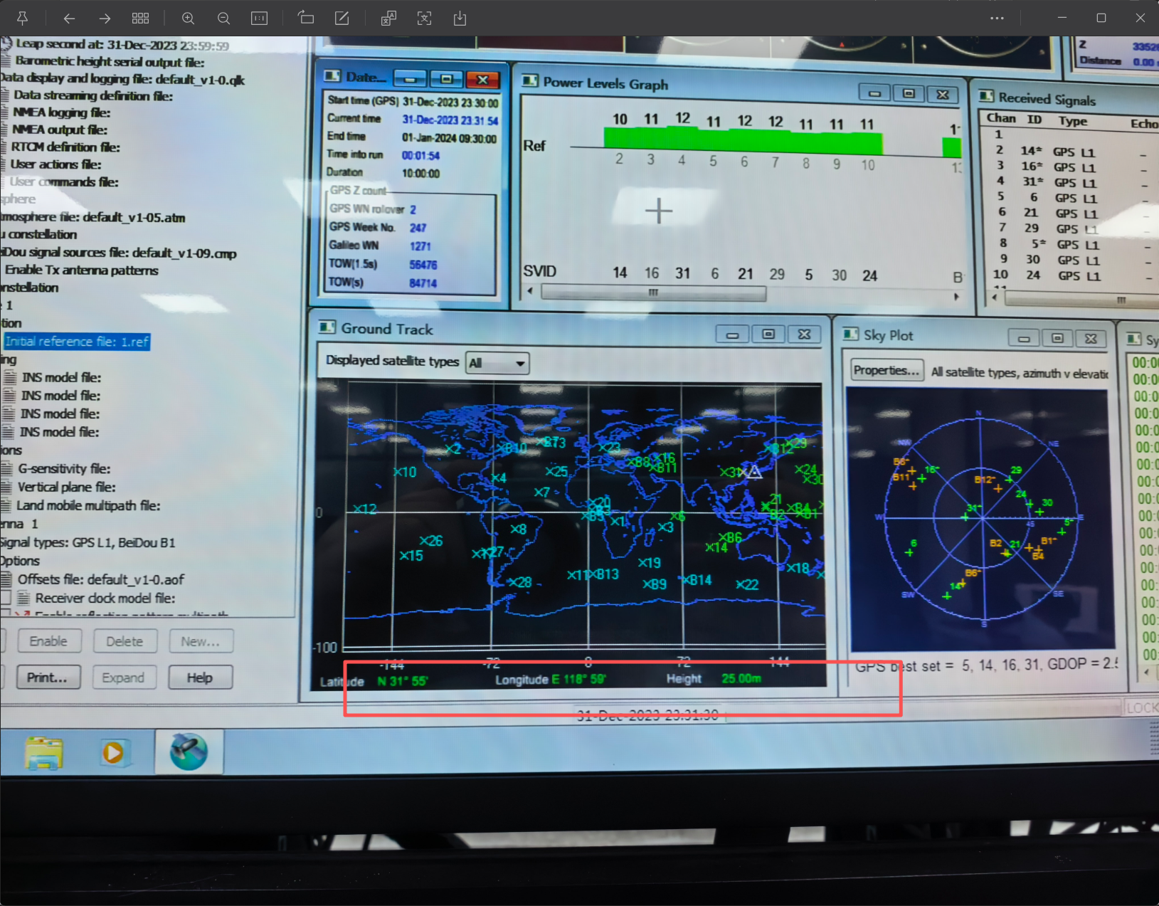Select 'Enable Tx antenna patterns' row
1159x906 pixels.
(82, 270)
